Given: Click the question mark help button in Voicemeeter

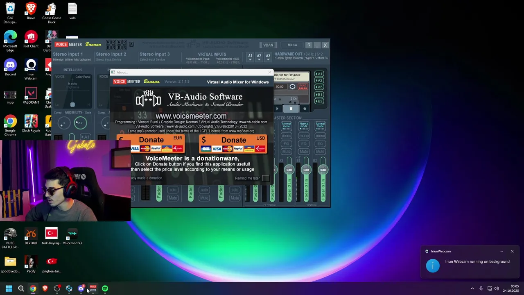Looking at the screenshot, I should point(309,45).
